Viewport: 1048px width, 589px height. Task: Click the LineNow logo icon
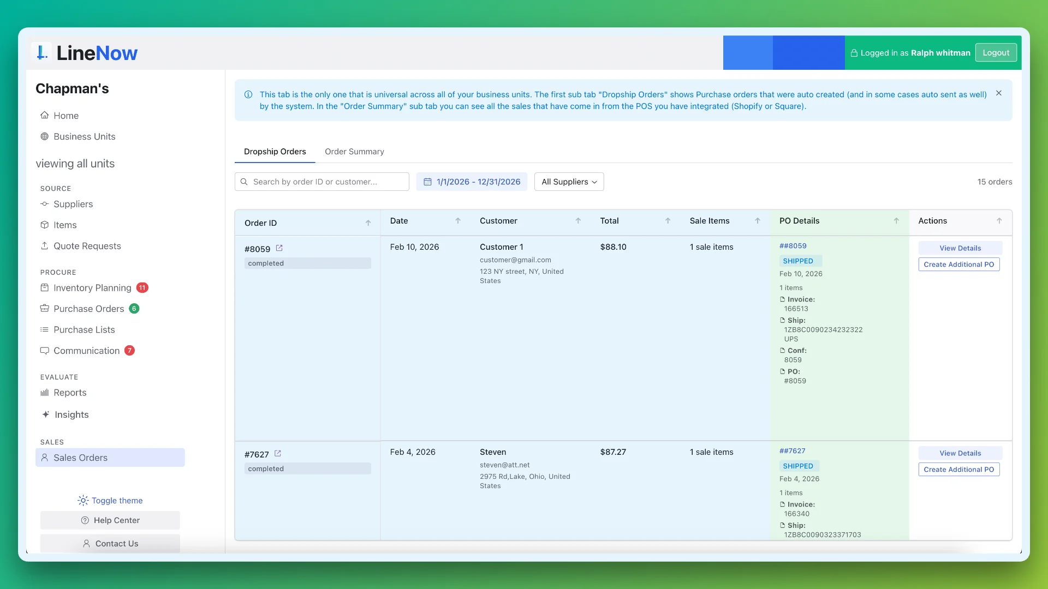click(x=41, y=53)
